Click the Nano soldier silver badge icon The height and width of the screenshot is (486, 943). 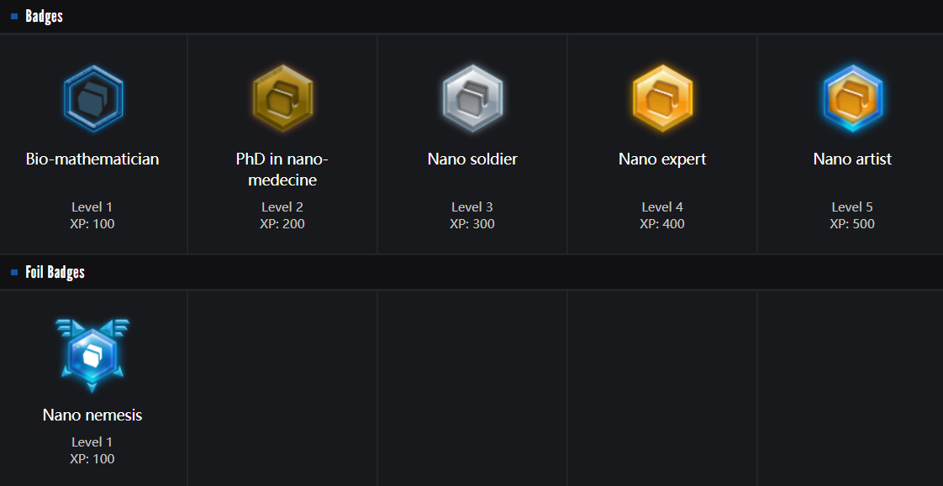(472, 98)
